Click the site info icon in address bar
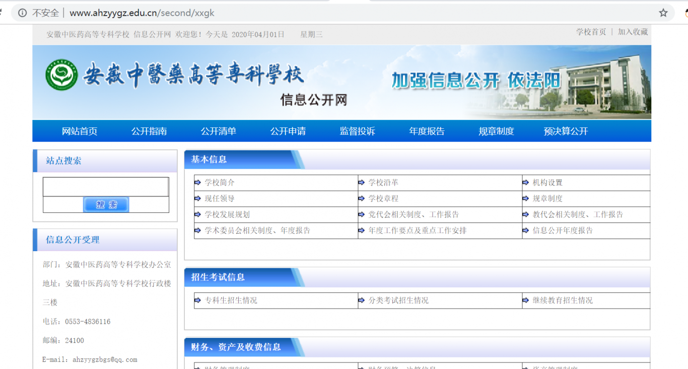Screen dimensions: 688x369 point(22,13)
